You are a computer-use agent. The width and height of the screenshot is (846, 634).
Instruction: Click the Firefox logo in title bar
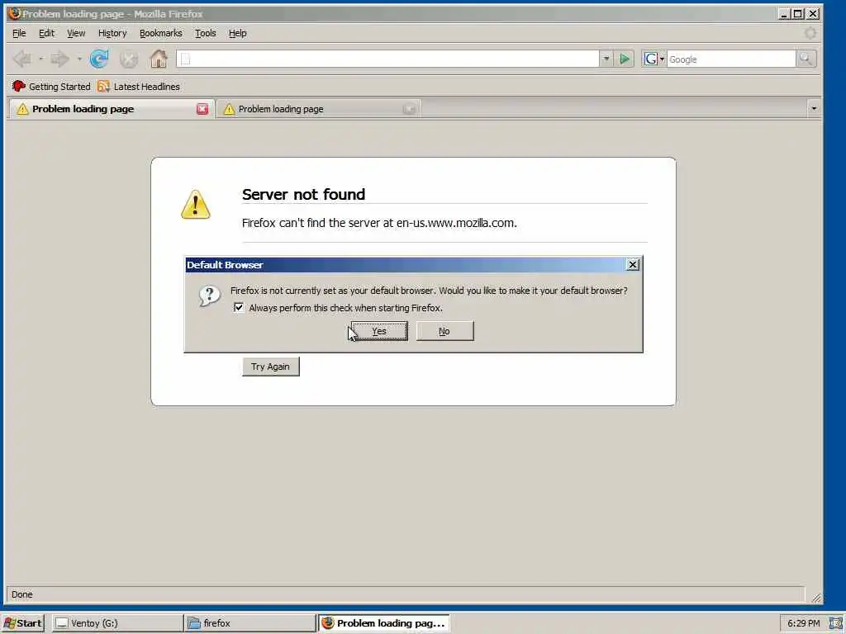point(14,13)
